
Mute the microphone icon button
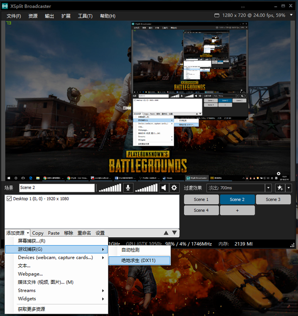(x=128, y=188)
